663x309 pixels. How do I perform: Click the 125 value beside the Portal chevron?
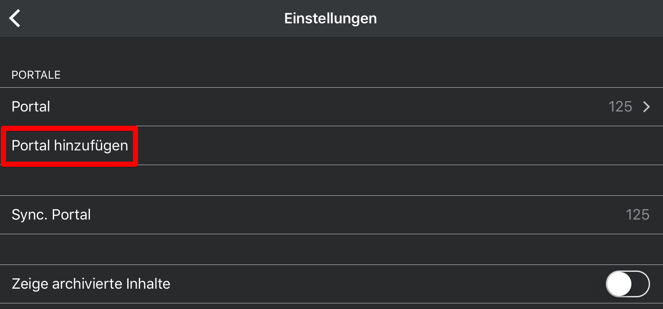coord(620,107)
